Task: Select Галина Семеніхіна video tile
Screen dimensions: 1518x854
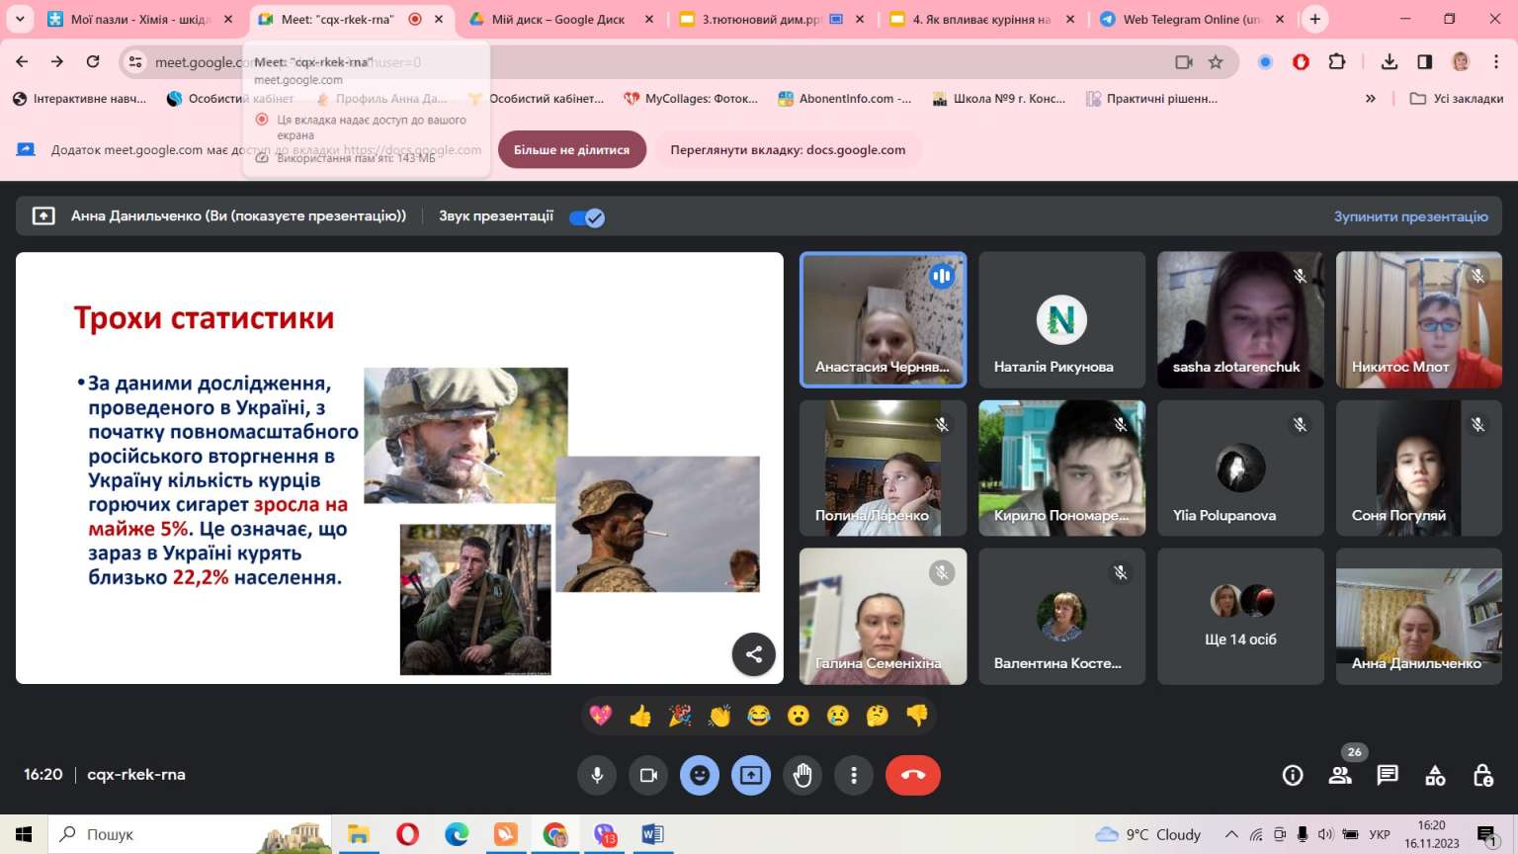Action: click(883, 616)
